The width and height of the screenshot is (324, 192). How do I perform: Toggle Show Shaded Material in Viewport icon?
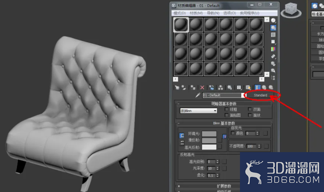248,87
